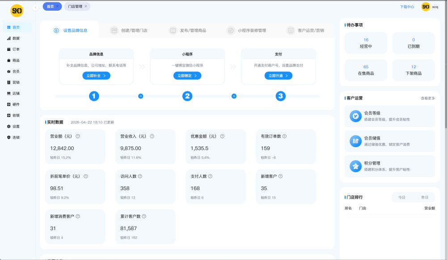This screenshot has height=260, width=447.
Task: Select the 小程序装修管理 step tab
Action: click(247, 30)
